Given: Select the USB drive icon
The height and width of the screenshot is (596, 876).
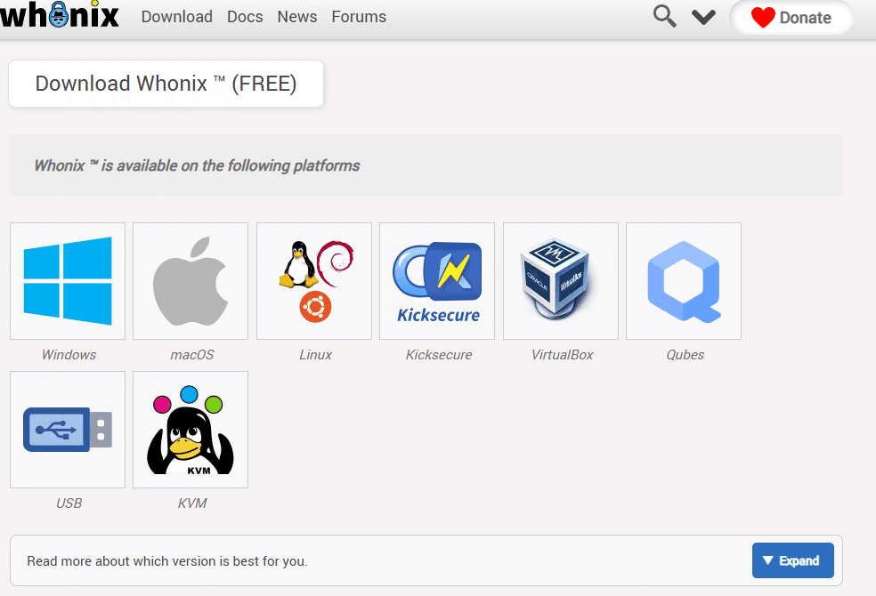Looking at the screenshot, I should coord(68,430).
